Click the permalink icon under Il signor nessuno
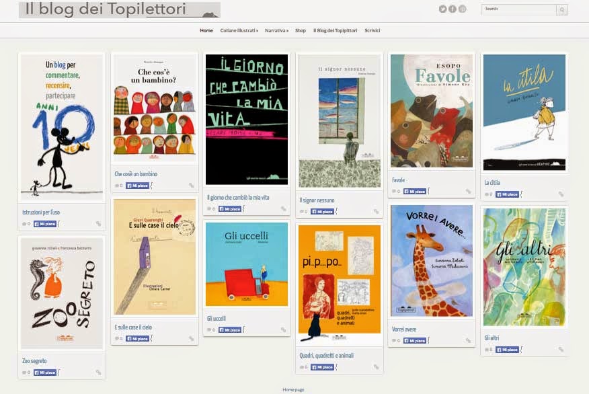The width and height of the screenshot is (589, 394). coord(376,212)
